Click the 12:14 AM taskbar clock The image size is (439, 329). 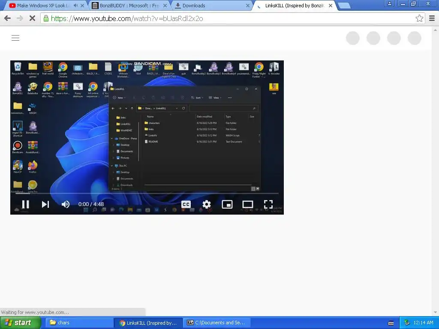(x=423, y=323)
